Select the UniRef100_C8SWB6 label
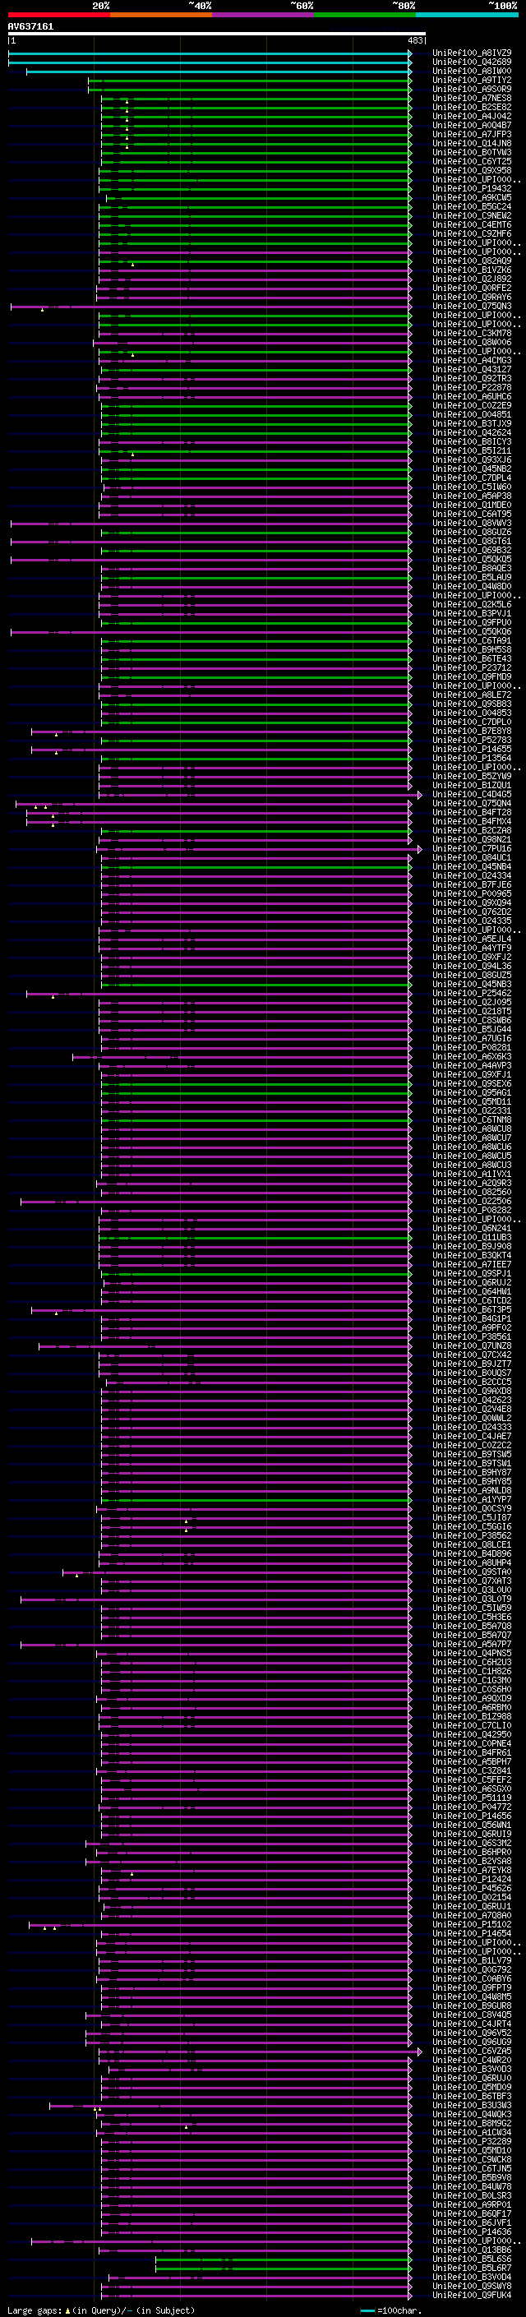526x2317 pixels. pyautogui.click(x=472, y=1020)
